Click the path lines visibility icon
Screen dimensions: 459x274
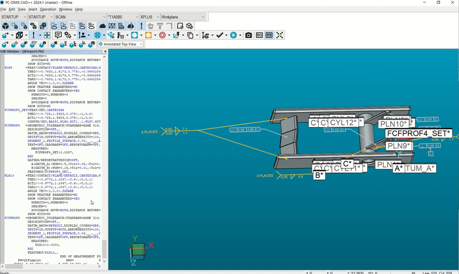click(206, 35)
